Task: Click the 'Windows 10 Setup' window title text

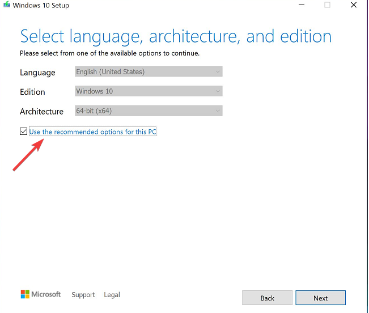Action: (41, 5)
